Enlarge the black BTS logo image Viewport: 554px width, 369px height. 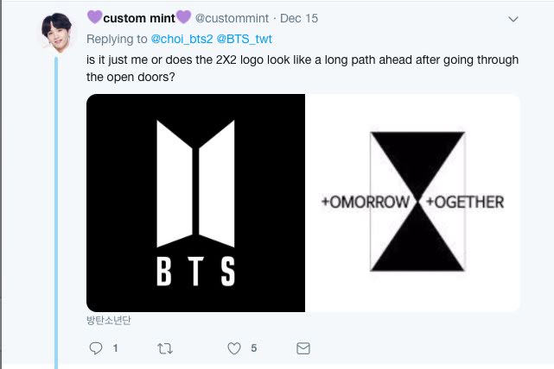(195, 203)
